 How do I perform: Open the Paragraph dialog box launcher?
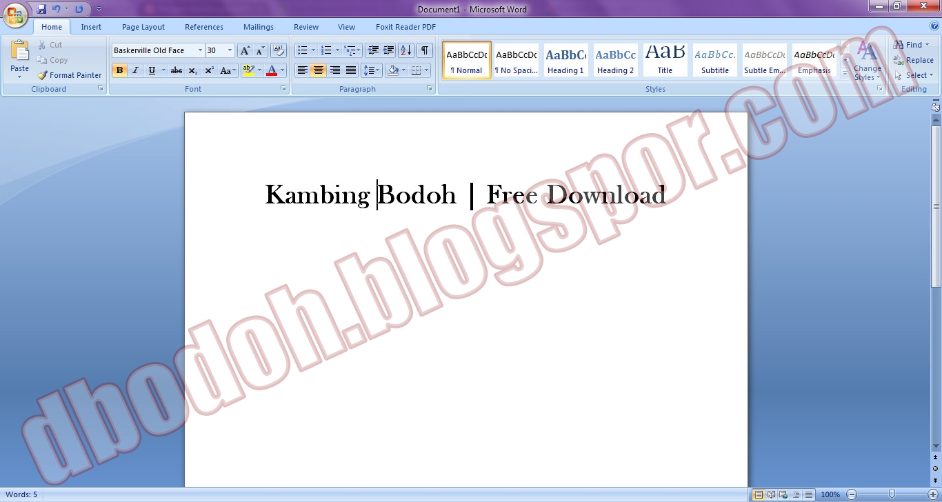coord(430,89)
